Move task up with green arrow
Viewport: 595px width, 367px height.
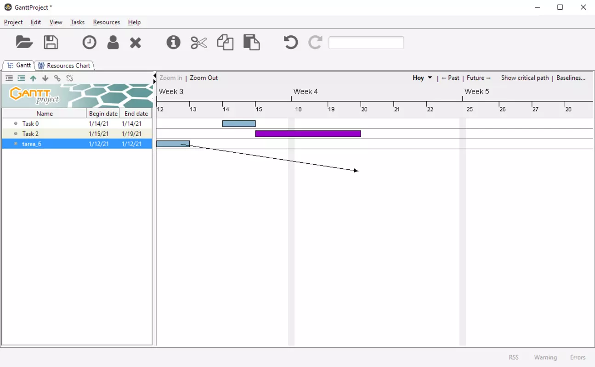[x=33, y=78]
